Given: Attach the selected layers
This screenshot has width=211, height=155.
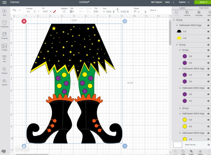Looking at the screenshot, I should (191, 152).
